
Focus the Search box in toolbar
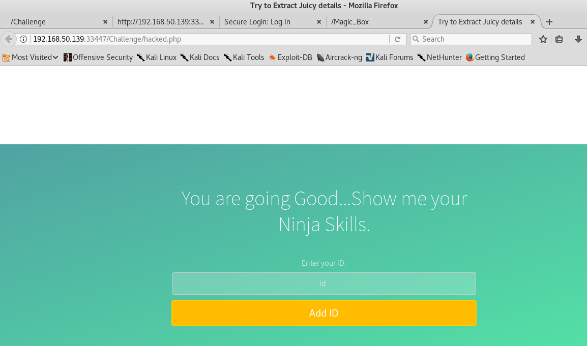(471, 39)
